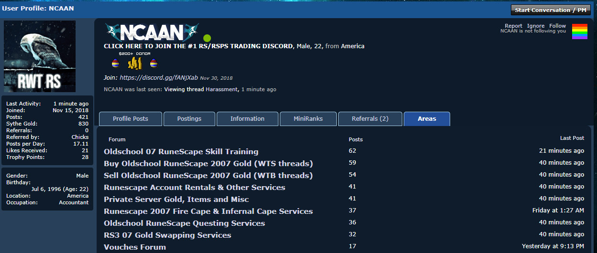The width and height of the screenshot is (597, 253).
Task: Click the post count 62 for Skill Training
Action: [353, 151]
